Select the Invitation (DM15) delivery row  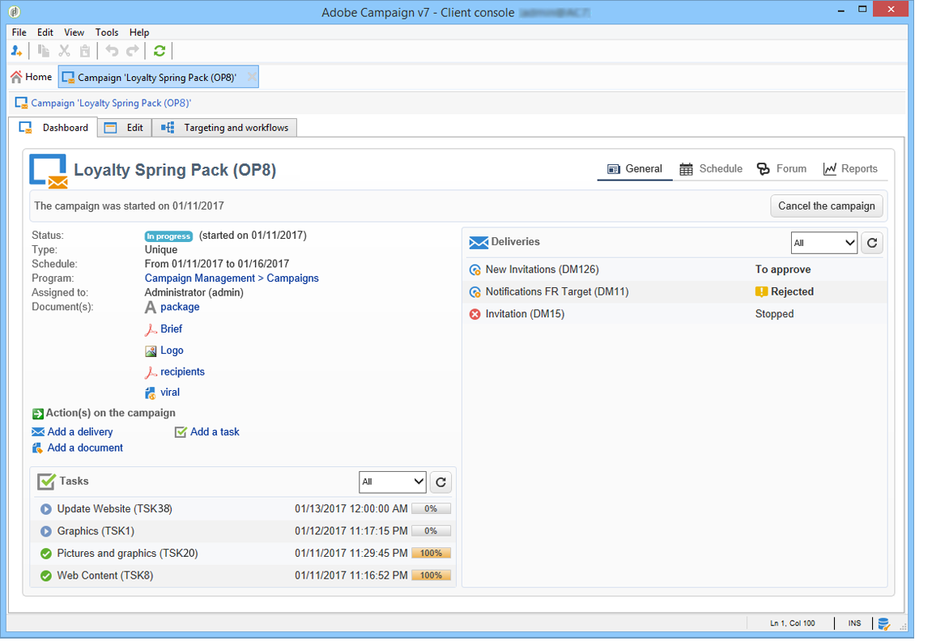coord(675,314)
